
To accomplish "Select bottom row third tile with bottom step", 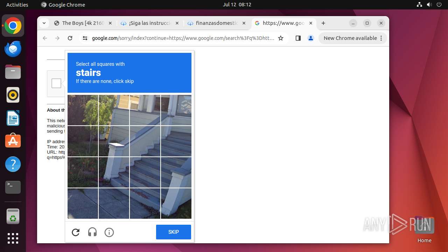I will (145, 203).
